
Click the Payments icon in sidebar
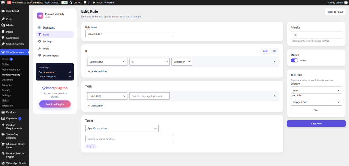click(3, 118)
